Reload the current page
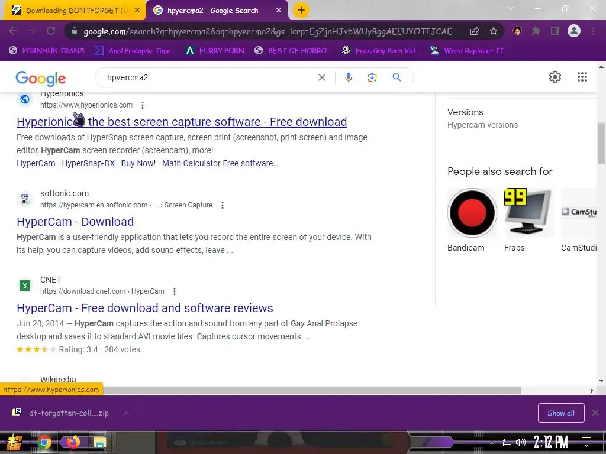The image size is (606, 454). (x=51, y=31)
